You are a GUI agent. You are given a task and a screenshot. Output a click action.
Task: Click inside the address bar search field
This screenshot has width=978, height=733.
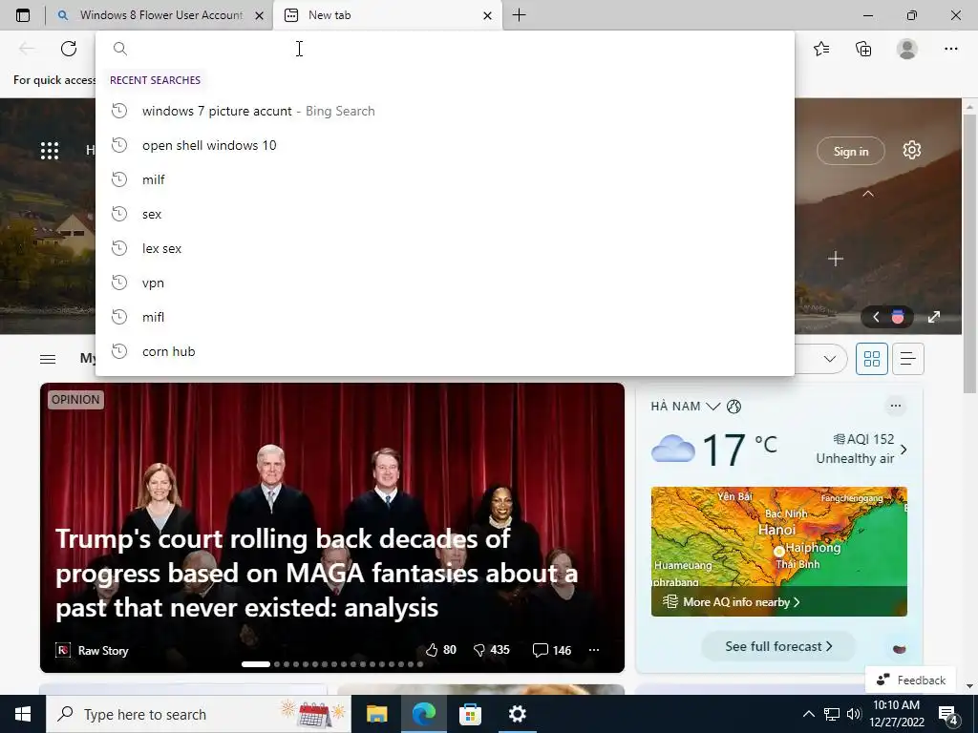(445, 49)
